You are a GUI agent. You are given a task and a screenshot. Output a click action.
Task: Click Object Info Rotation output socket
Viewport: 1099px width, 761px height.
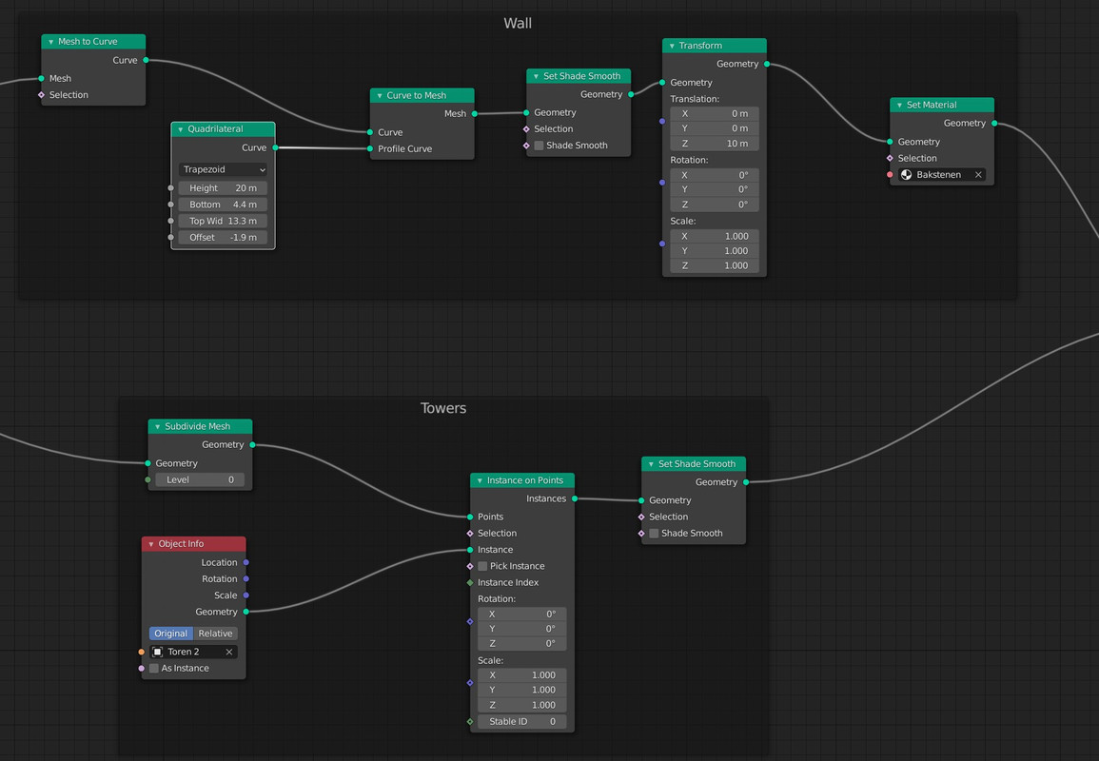click(246, 578)
